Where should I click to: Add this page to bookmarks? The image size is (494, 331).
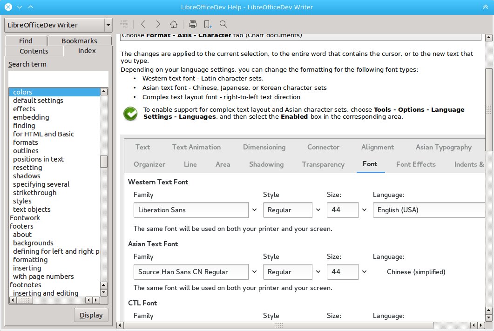(208, 24)
